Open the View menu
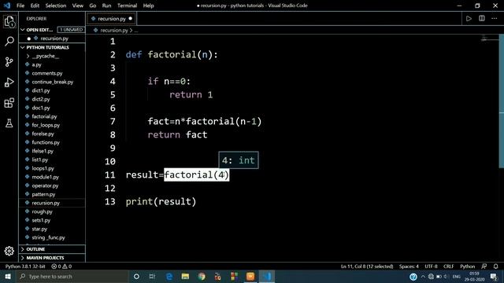The image size is (504, 283). pyautogui.click(x=77, y=6)
